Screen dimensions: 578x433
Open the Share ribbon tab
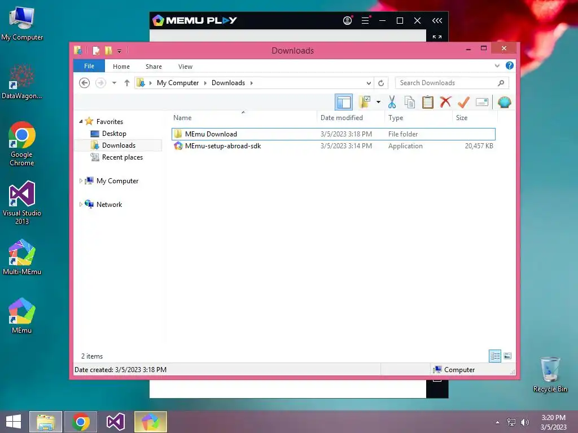154,67
